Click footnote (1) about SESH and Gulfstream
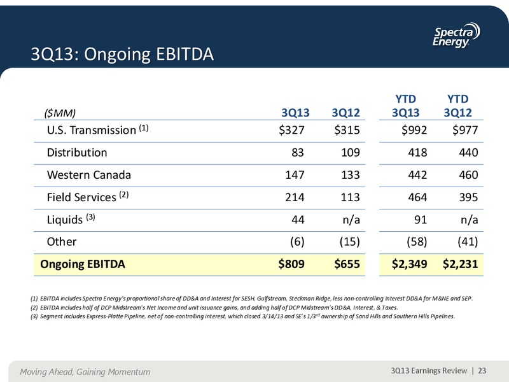Viewport: 509px width, 382px height. [251, 299]
